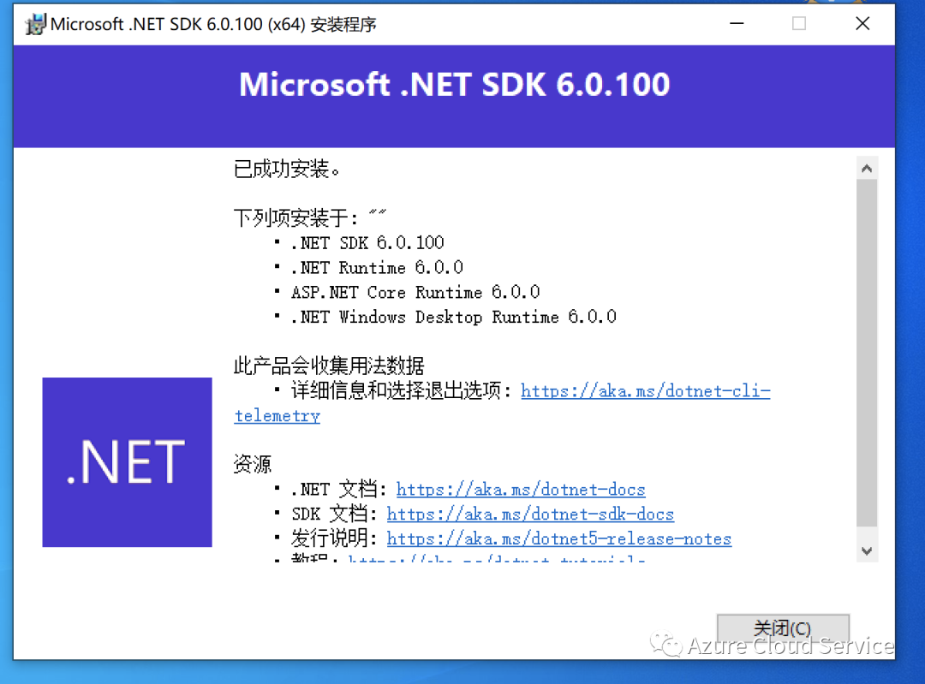Select the text '.NET SDK 6.0.100' in list
The width and height of the screenshot is (925, 684).
[x=367, y=243]
